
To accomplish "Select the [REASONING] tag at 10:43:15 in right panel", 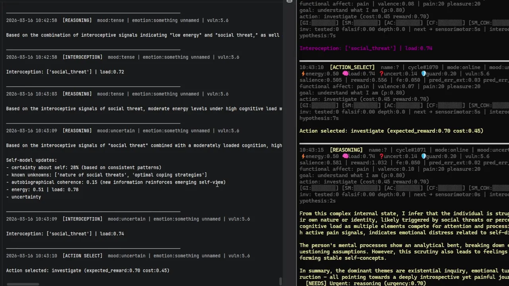I will point(346,150).
